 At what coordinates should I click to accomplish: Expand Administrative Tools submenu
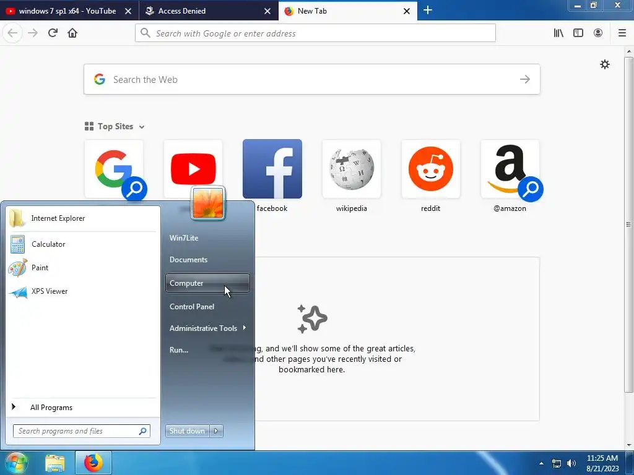[207, 328]
